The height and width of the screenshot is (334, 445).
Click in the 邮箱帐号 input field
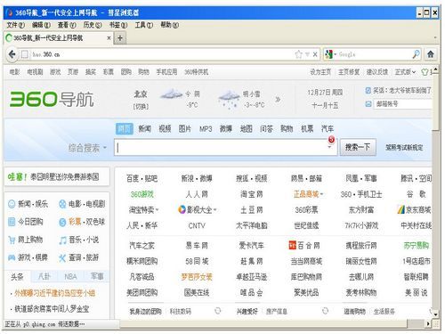[403, 104]
